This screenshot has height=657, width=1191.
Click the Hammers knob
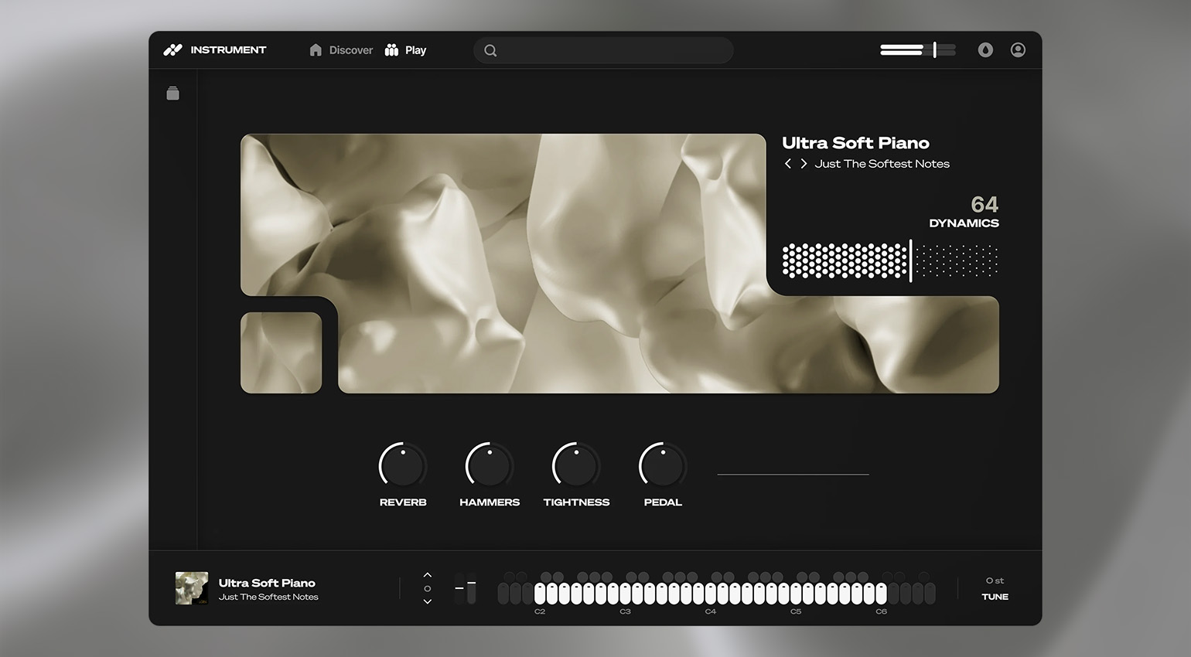pyautogui.click(x=490, y=466)
